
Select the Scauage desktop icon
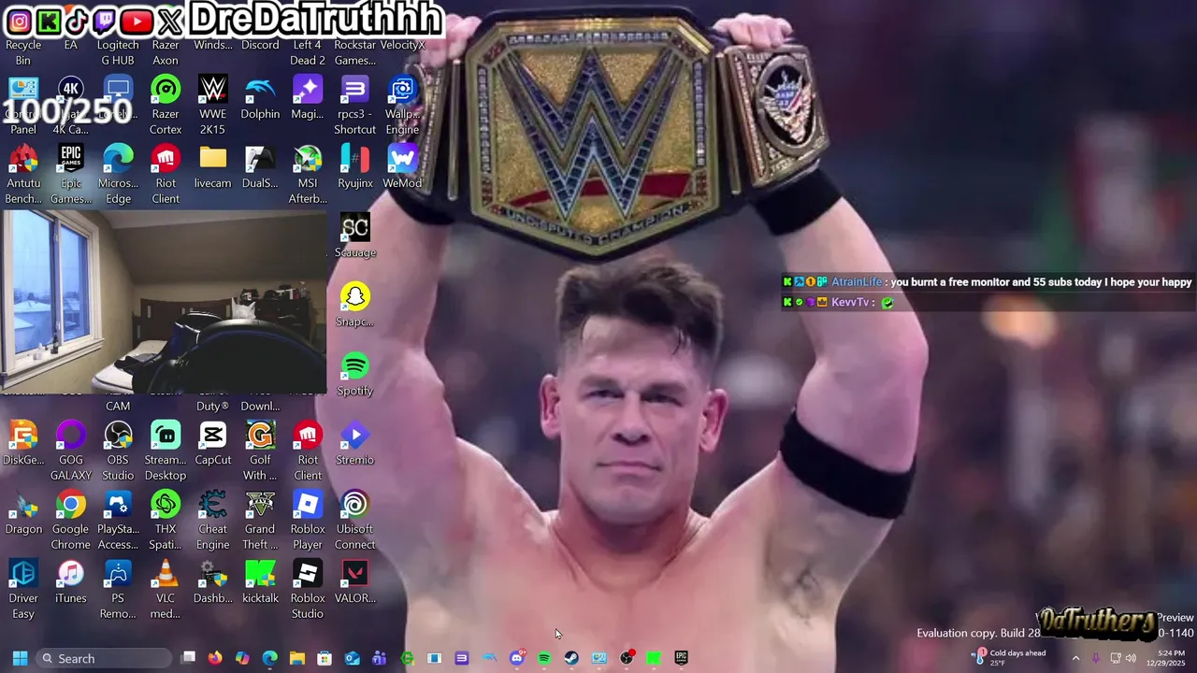[355, 236]
